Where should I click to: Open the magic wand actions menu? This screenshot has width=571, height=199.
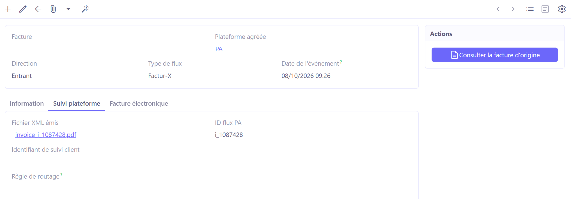point(85,9)
